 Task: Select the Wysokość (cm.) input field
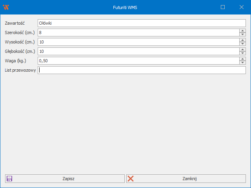point(138,42)
